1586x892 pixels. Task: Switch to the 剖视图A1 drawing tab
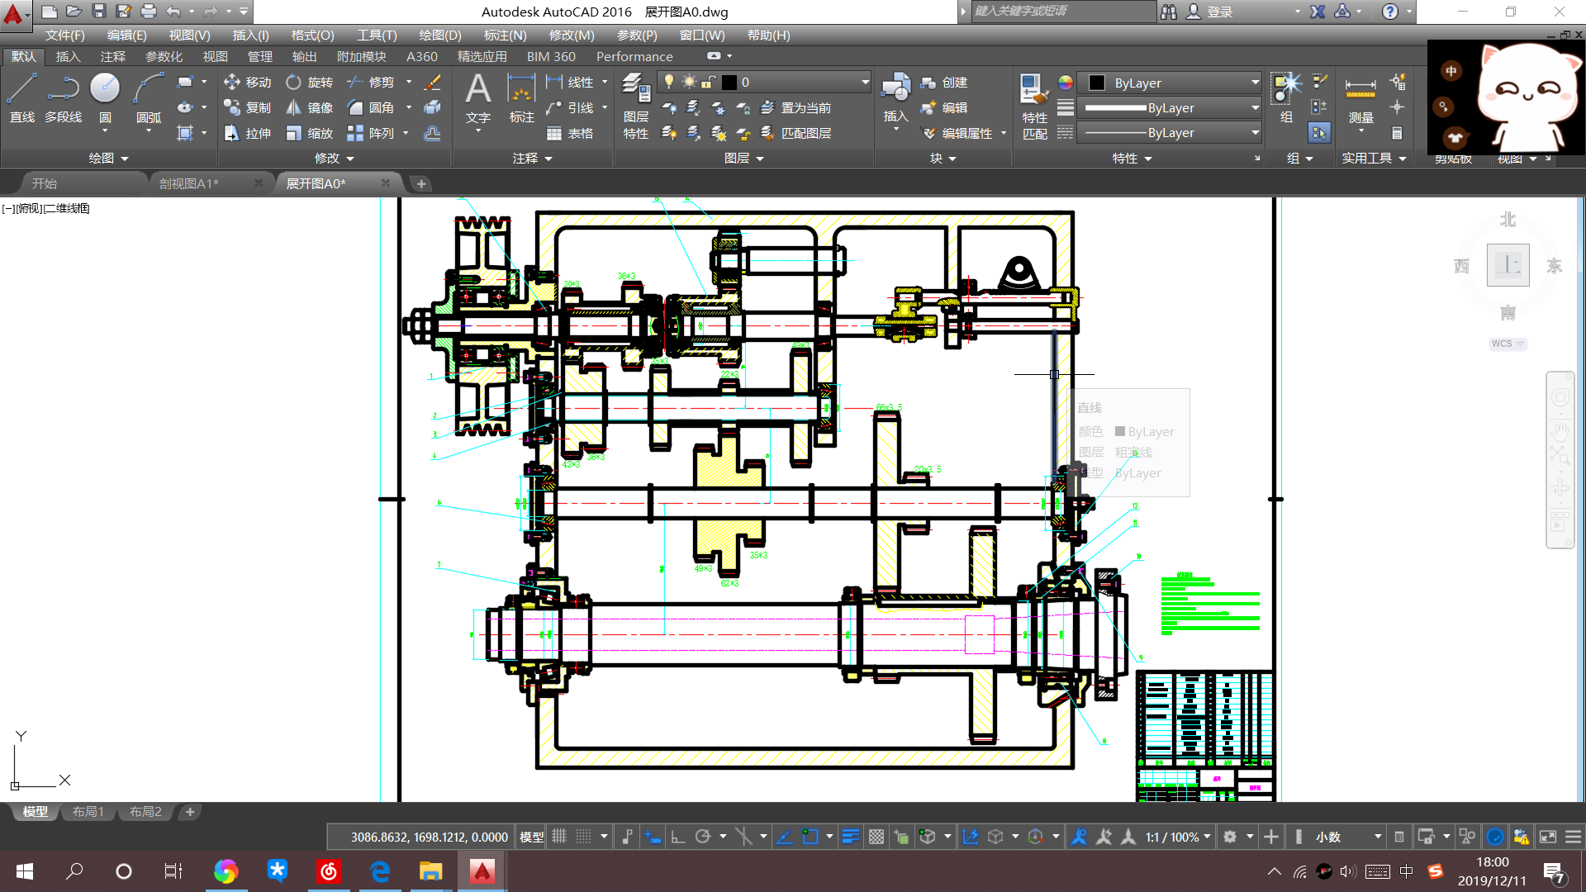tap(189, 183)
